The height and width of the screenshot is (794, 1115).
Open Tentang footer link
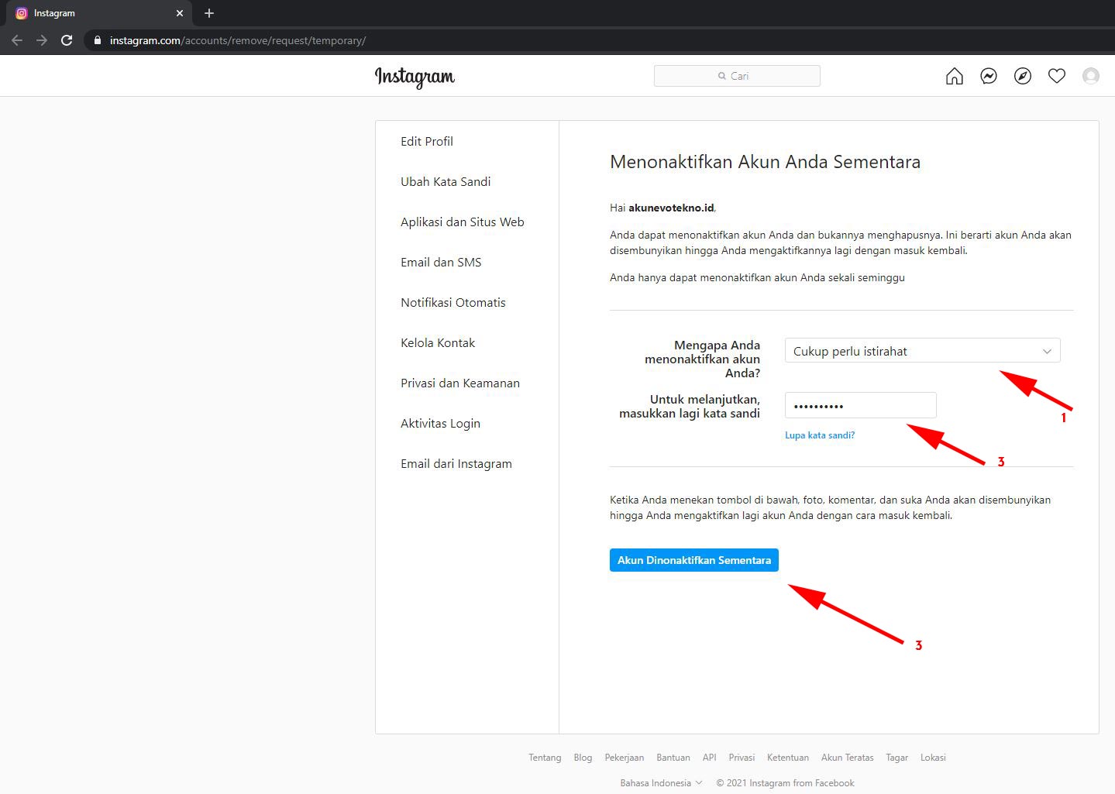[x=545, y=758]
